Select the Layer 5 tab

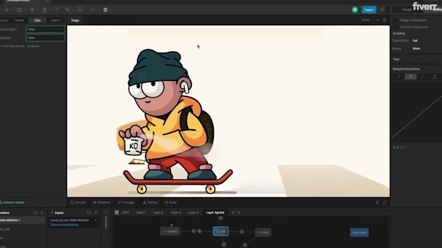pyautogui.click(x=194, y=212)
